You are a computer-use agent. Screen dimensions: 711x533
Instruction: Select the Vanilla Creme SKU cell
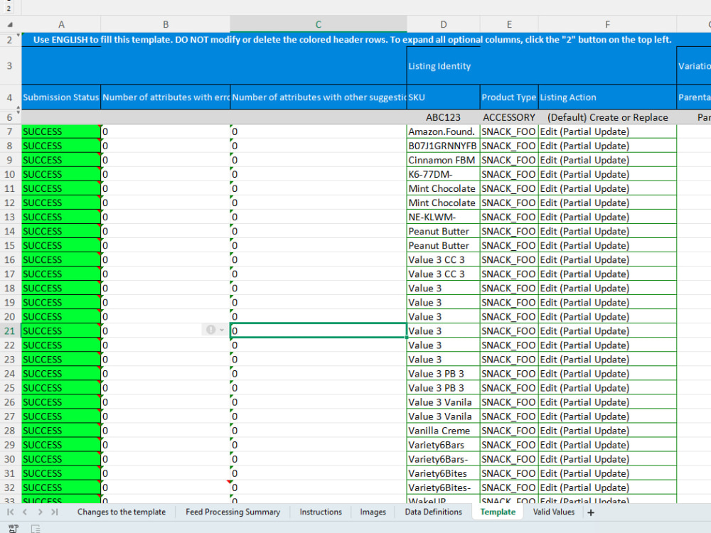pyautogui.click(x=444, y=431)
